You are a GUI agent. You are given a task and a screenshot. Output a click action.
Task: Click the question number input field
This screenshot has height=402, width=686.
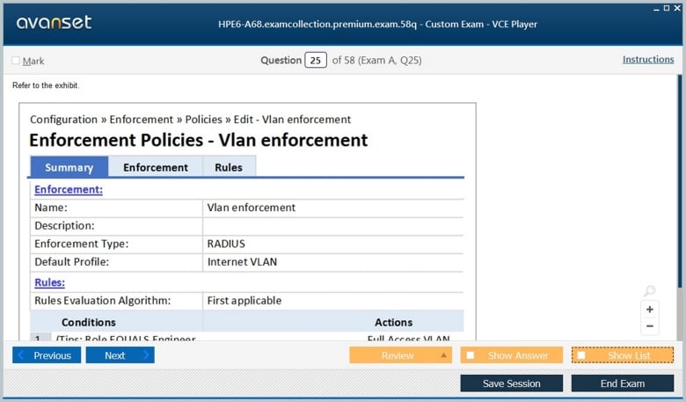tap(315, 61)
